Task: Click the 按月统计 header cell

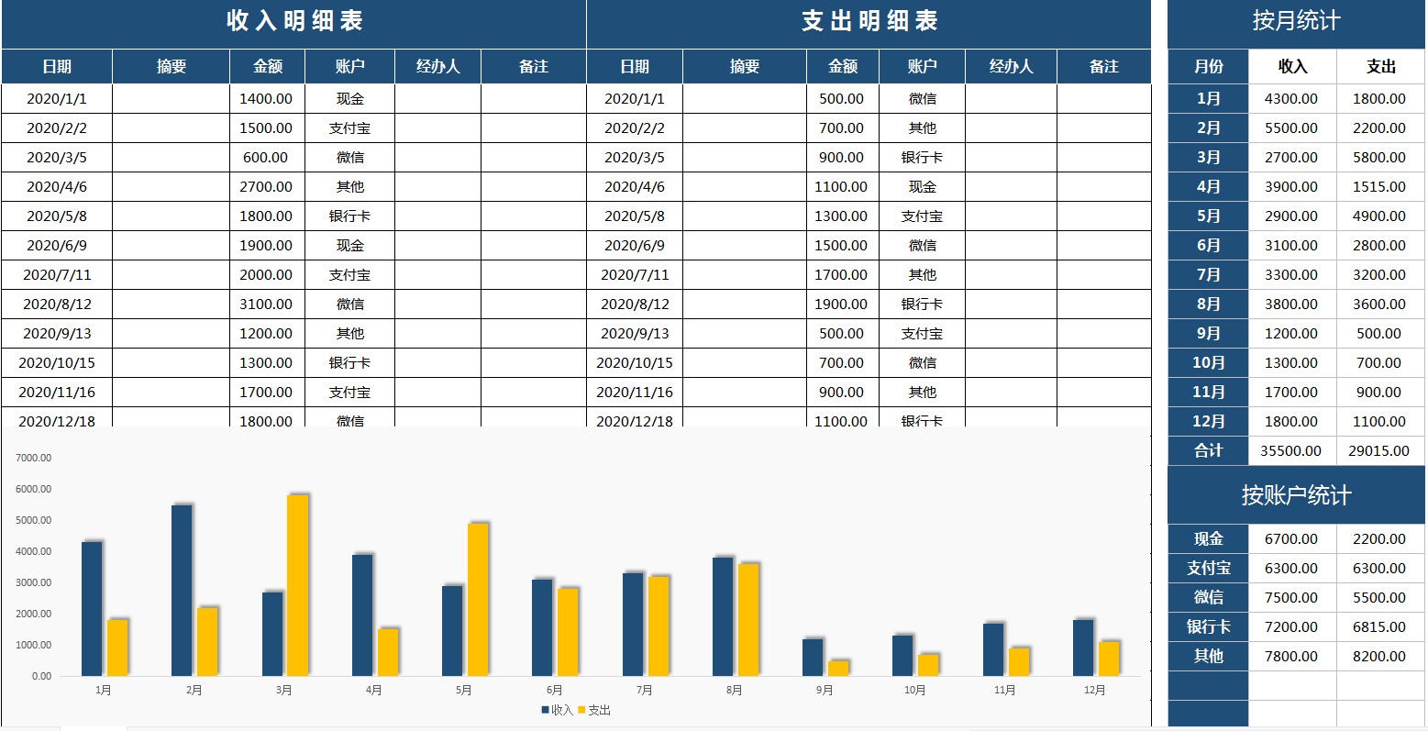Action: (1296, 24)
